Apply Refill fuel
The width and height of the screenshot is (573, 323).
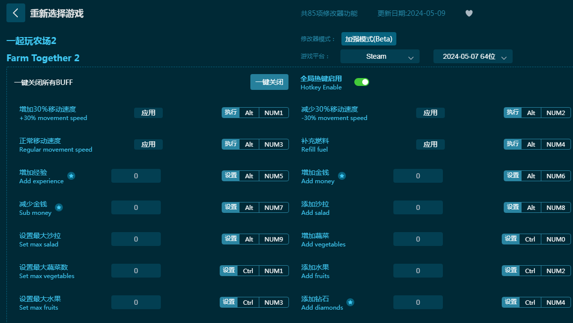click(430, 144)
